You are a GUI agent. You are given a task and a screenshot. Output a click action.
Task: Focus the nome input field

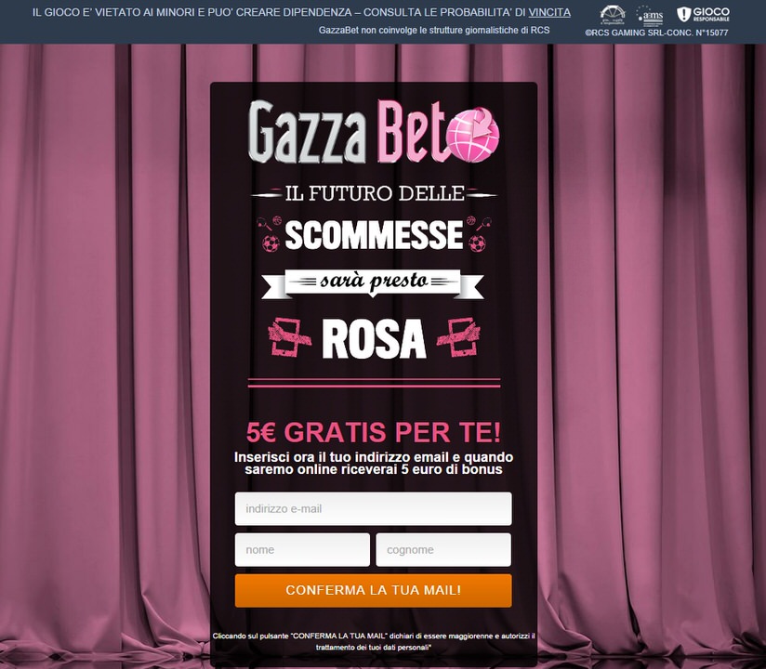click(x=302, y=550)
